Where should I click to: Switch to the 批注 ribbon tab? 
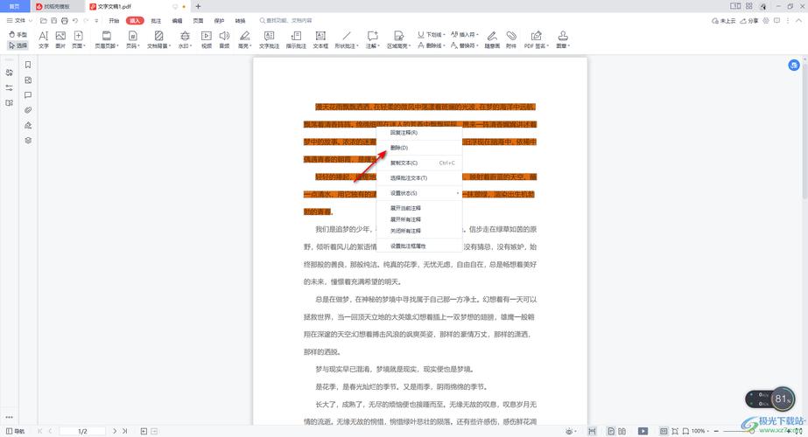click(156, 20)
